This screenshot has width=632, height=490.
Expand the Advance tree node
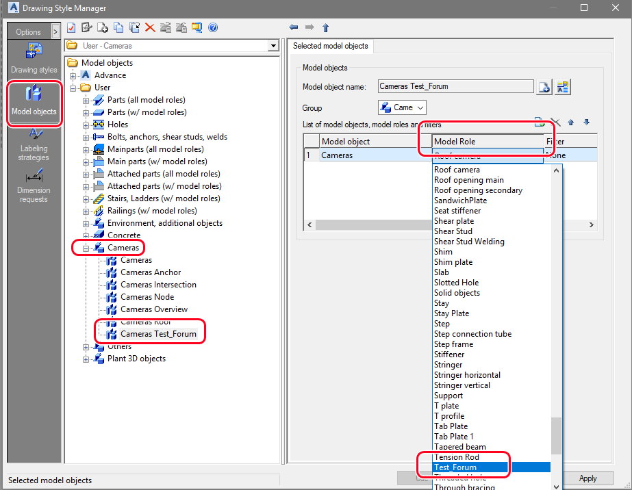(73, 76)
